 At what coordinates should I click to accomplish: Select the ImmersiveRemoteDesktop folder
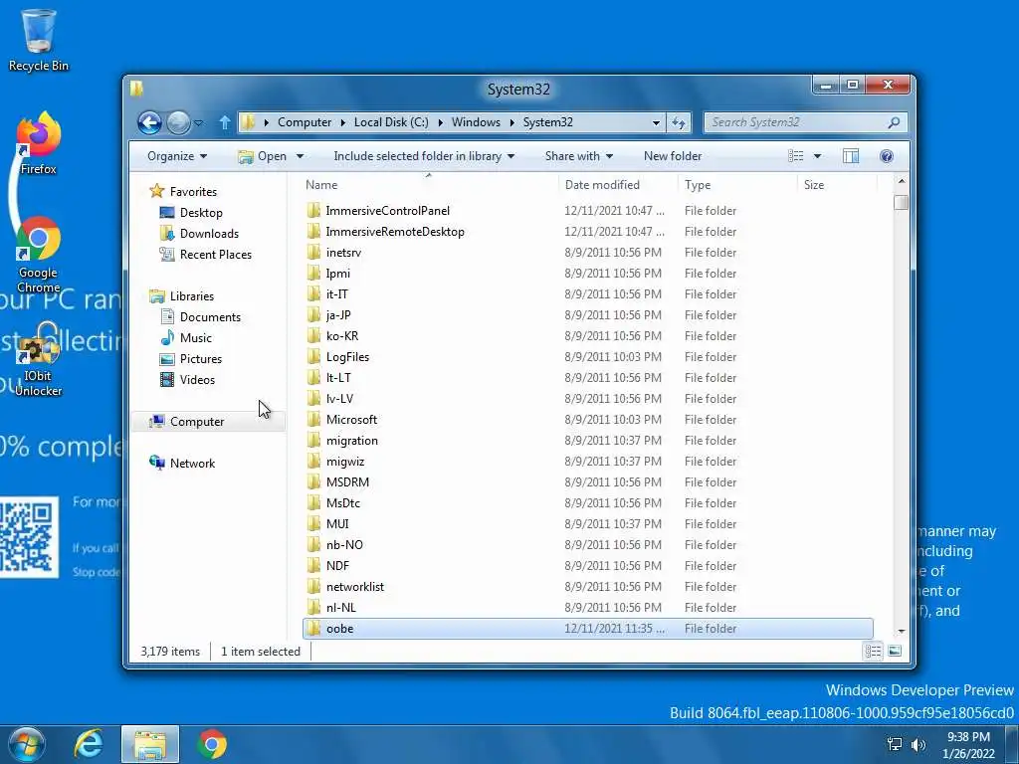click(x=395, y=231)
